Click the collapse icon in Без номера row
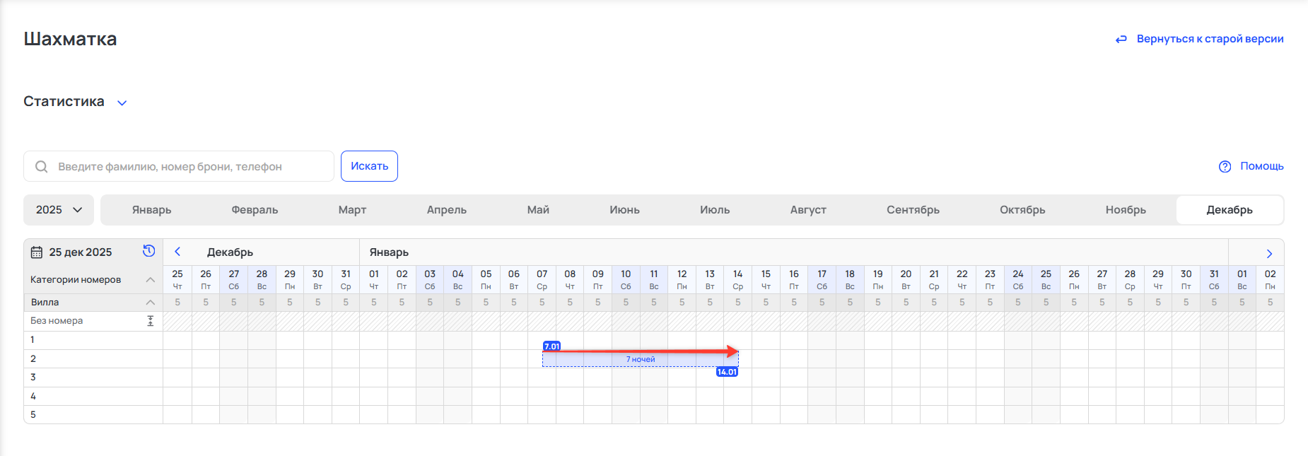Image resolution: width=1308 pixels, height=456 pixels. click(x=150, y=321)
